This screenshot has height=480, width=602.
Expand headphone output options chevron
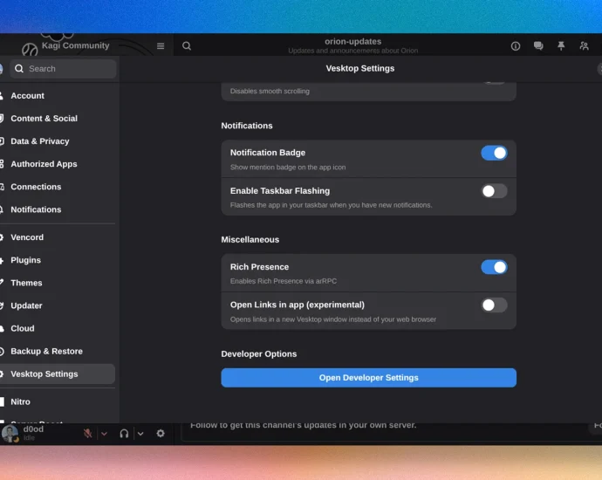tap(140, 434)
